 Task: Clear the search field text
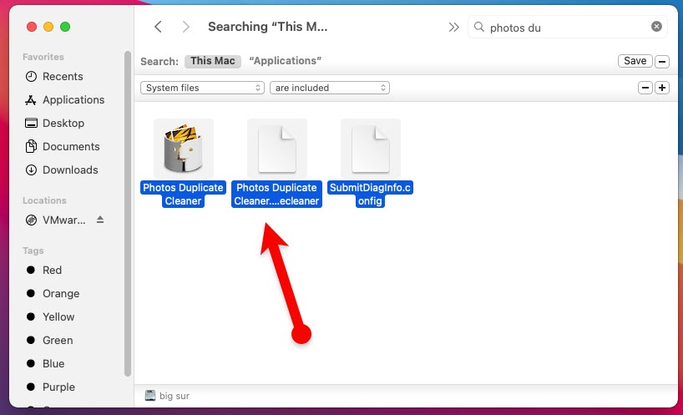(656, 27)
